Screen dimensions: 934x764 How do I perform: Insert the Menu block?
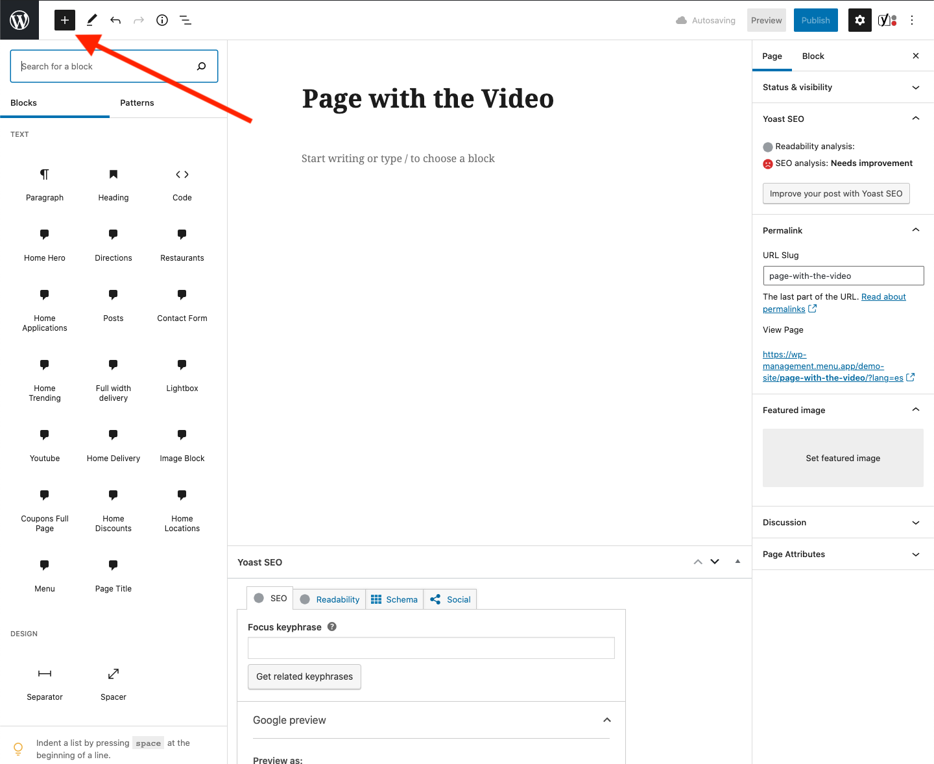pos(45,575)
